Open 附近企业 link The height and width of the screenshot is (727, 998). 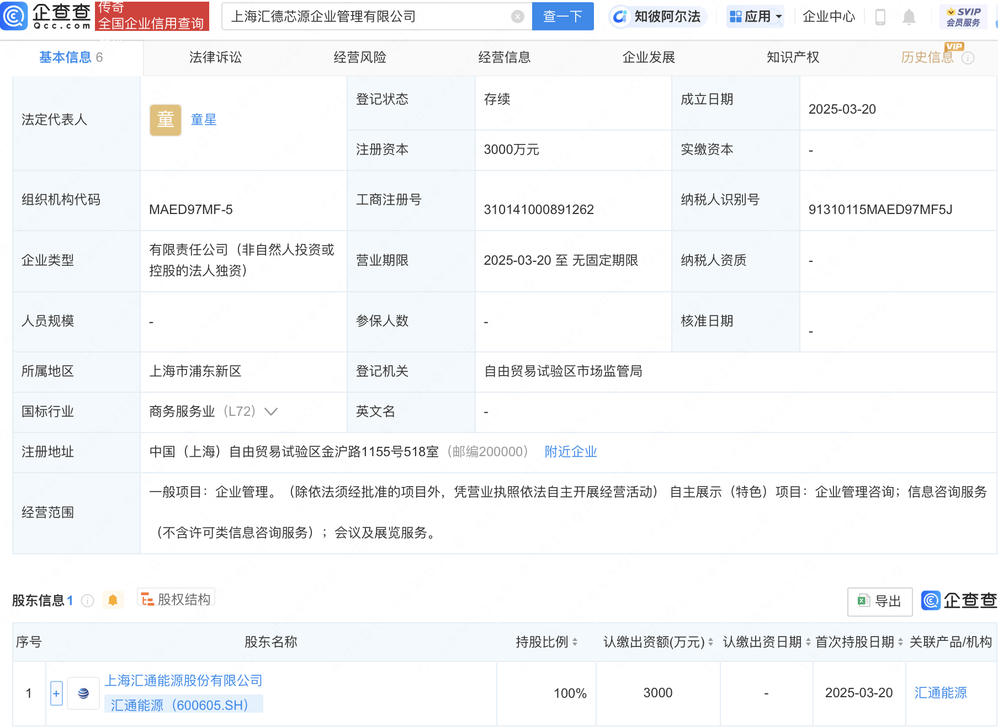(x=571, y=452)
